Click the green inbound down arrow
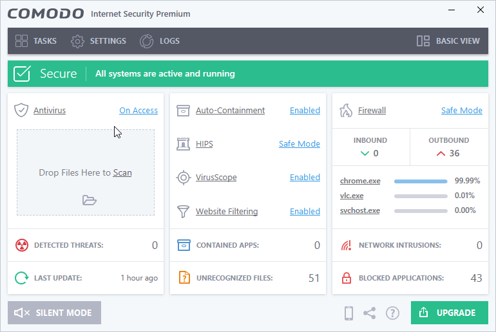Screen dimensions: 496x332 pos(365,154)
